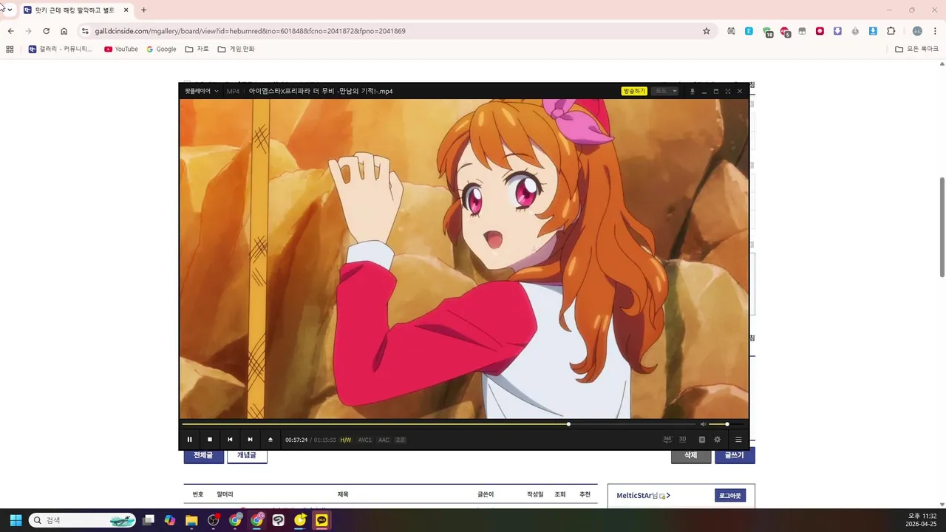Open the 갤러리 - 커뮤니티 bookmark

tap(61, 49)
